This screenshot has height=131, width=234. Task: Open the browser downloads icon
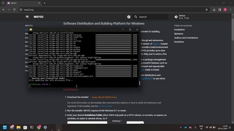point(214,10)
